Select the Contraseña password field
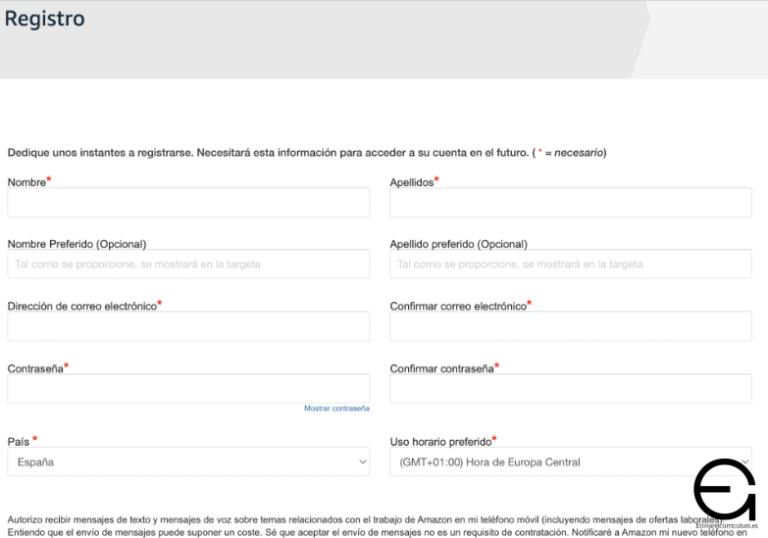This screenshot has width=768, height=538. coord(188,388)
